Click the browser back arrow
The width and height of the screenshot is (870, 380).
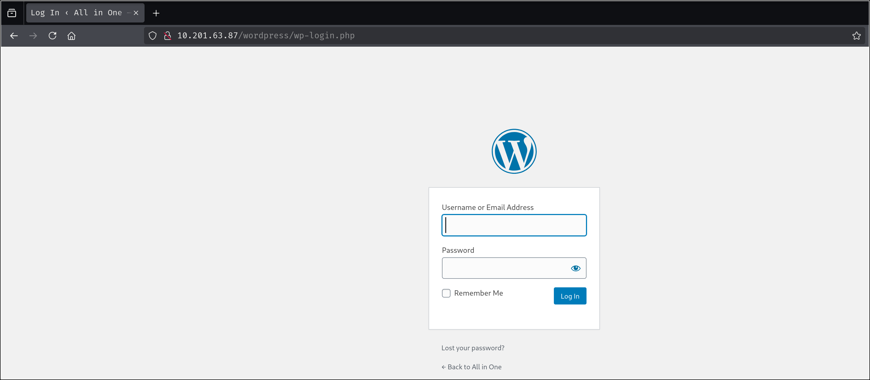pos(14,35)
